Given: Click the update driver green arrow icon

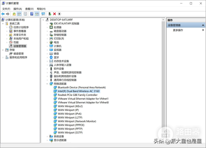Looking at the screenshot, I should [x=50, y=14].
